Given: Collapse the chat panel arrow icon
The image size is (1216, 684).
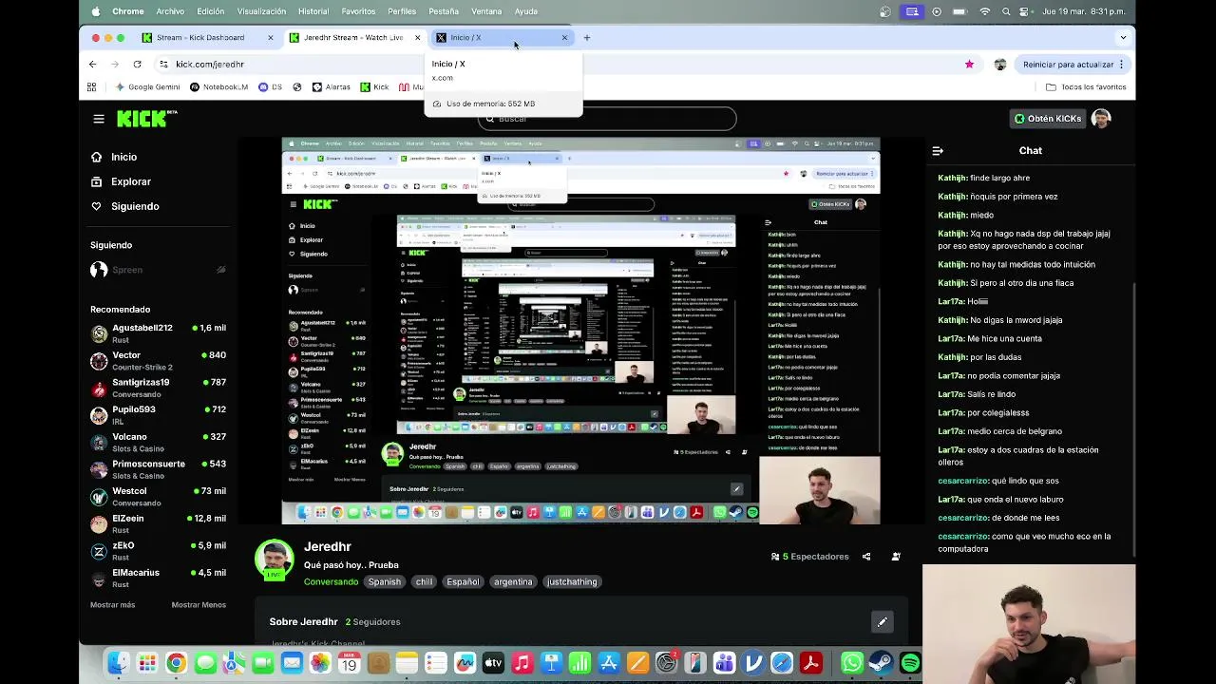Looking at the screenshot, I should [x=938, y=150].
